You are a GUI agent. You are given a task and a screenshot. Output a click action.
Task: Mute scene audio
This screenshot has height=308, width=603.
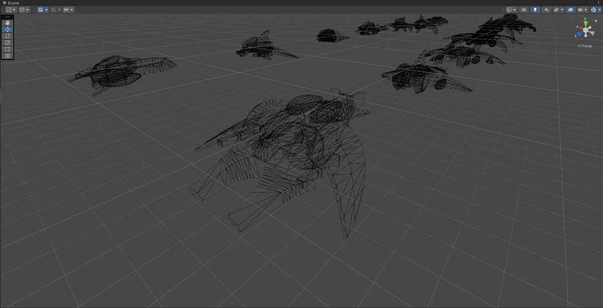[546, 10]
